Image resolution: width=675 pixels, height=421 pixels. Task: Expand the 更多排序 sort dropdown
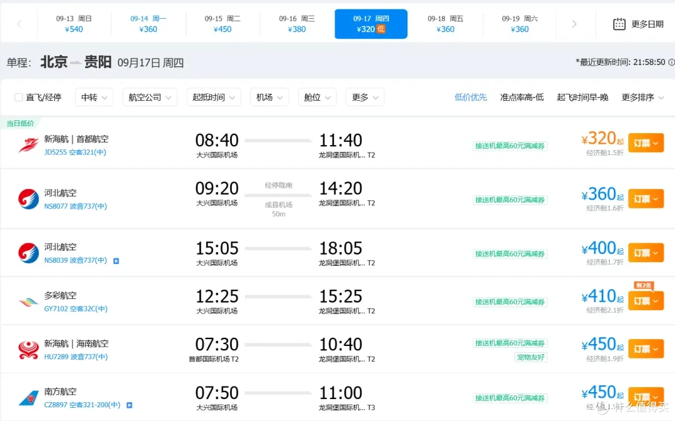[642, 98]
